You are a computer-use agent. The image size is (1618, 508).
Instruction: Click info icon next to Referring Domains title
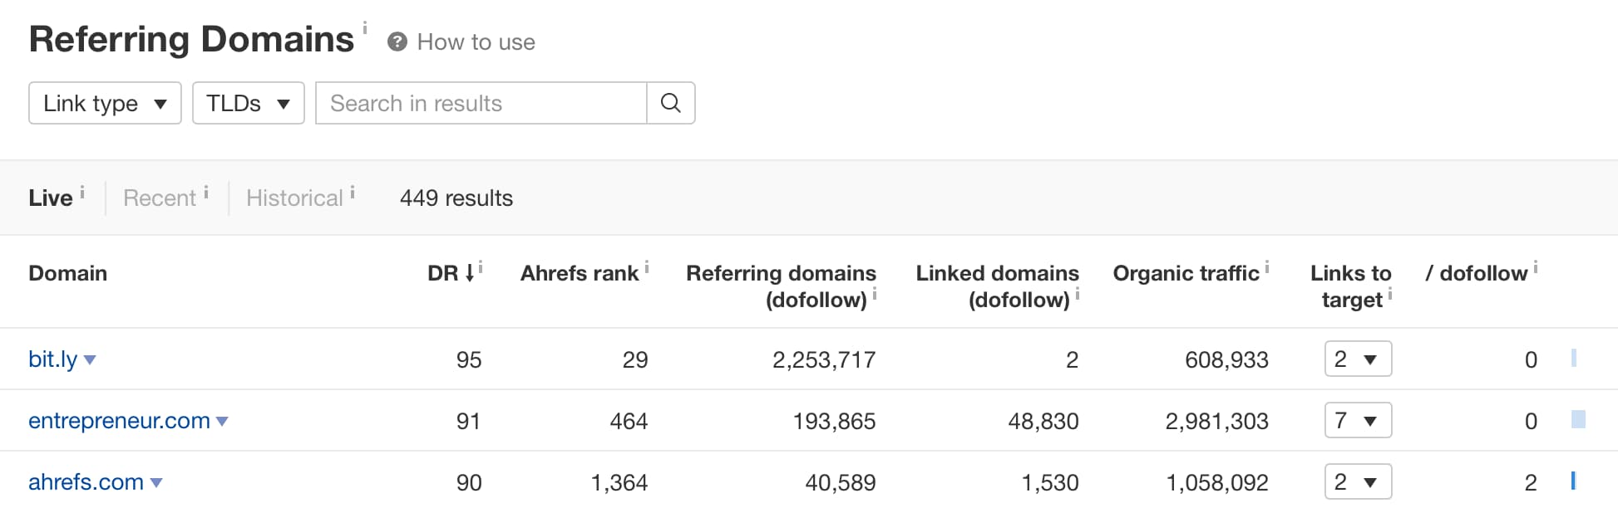point(365,27)
